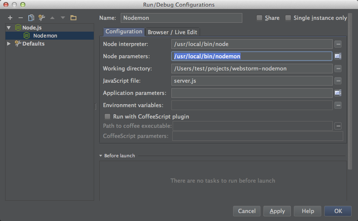Browse for Working directory
The height and width of the screenshot is (221, 358).
[338, 68]
